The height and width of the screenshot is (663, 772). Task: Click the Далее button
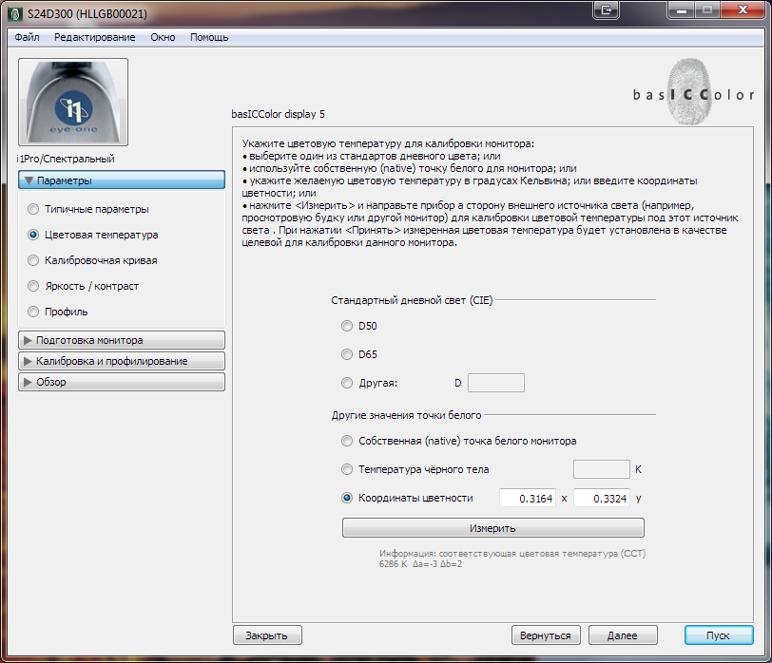click(x=623, y=635)
